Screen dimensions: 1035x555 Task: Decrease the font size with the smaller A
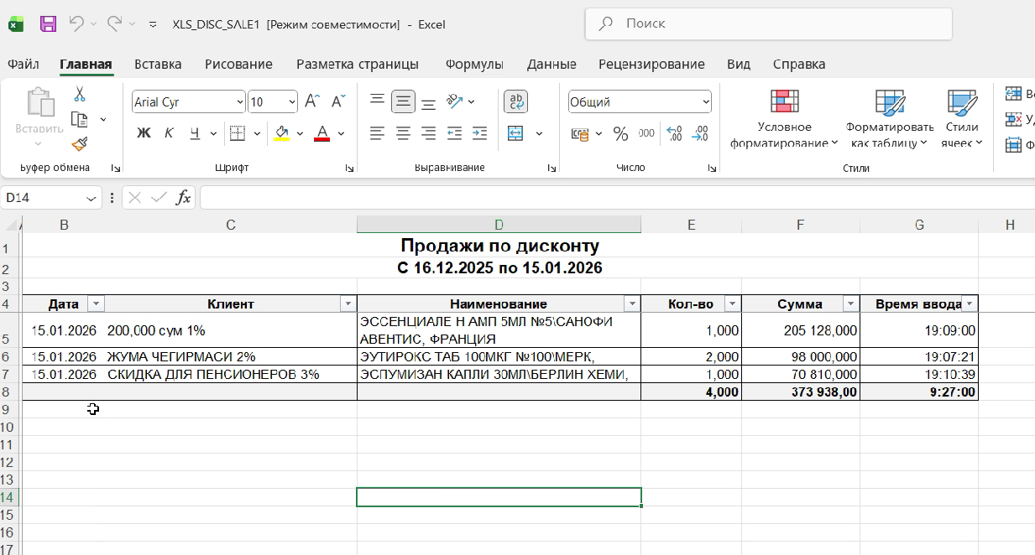tap(338, 101)
